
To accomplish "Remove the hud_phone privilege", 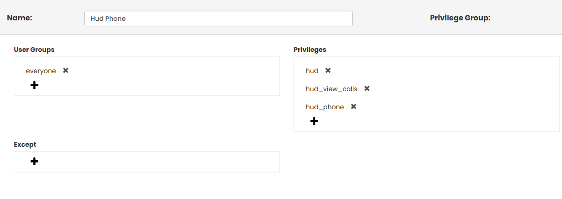I will pyautogui.click(x=353, y=107).
